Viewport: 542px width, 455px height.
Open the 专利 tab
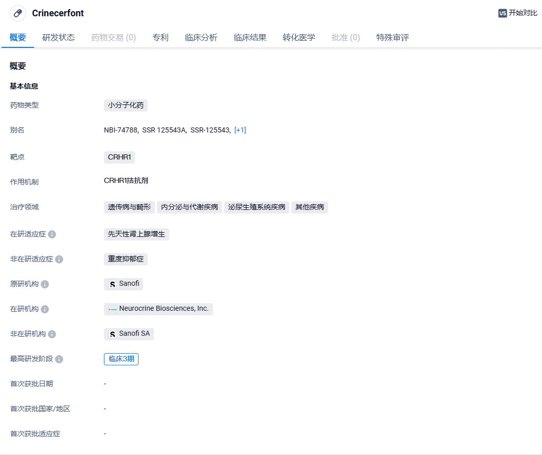coord(160,37)
